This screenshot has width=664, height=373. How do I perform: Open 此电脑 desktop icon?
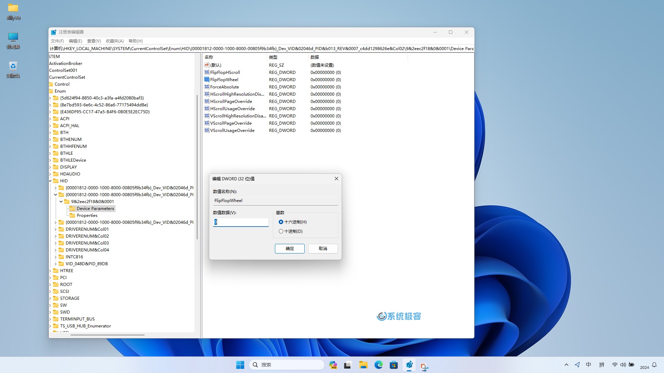pos(13,40)
